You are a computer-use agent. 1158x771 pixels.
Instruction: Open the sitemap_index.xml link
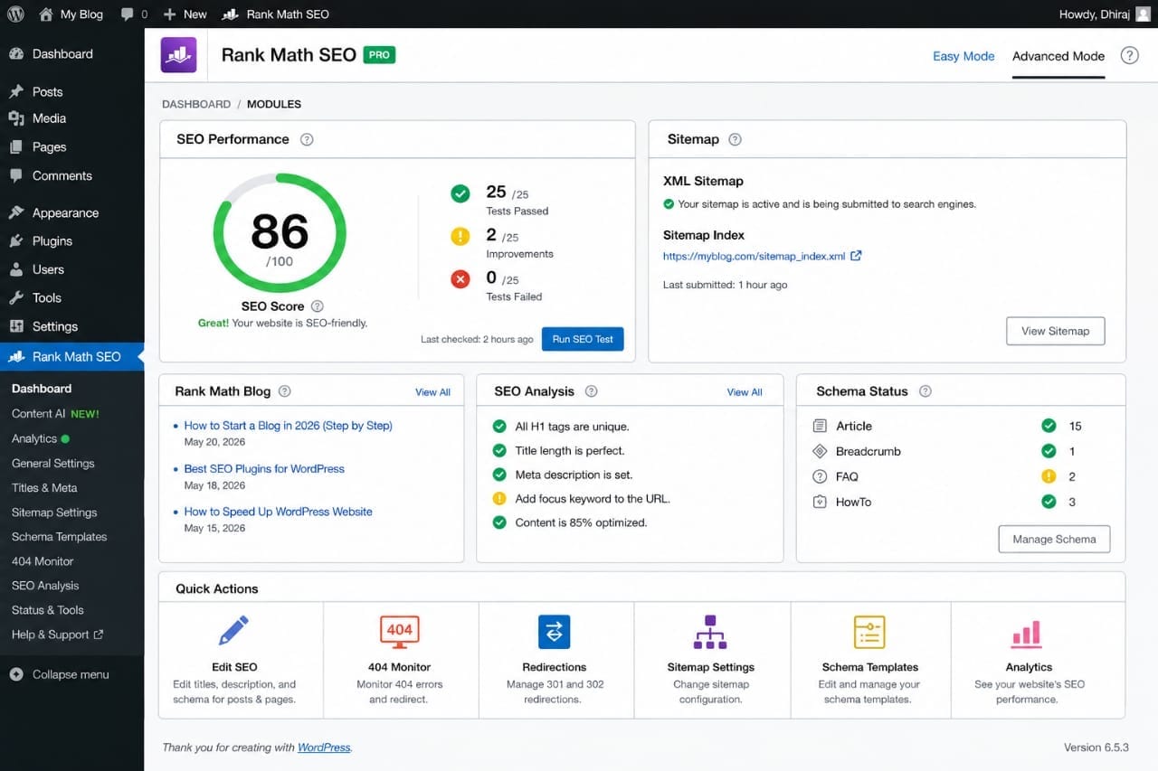coord(754,256)
